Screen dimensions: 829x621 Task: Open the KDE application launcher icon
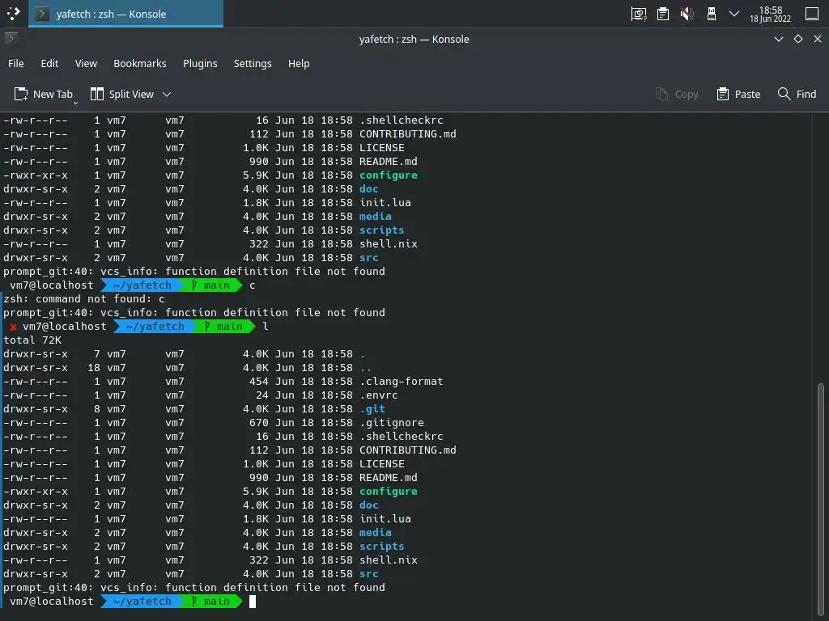(13, 14)
